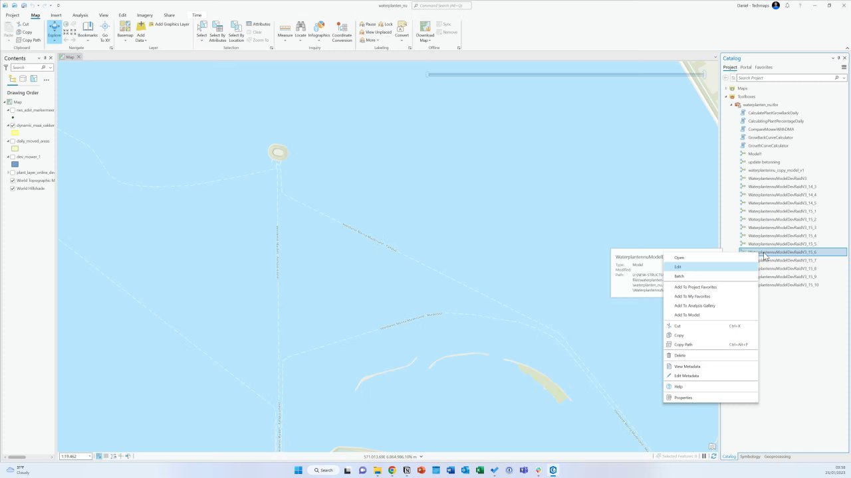Collapse the Toolboxes node in Catalog
This screenshot has width=851, height=478.
coord(726,96)
